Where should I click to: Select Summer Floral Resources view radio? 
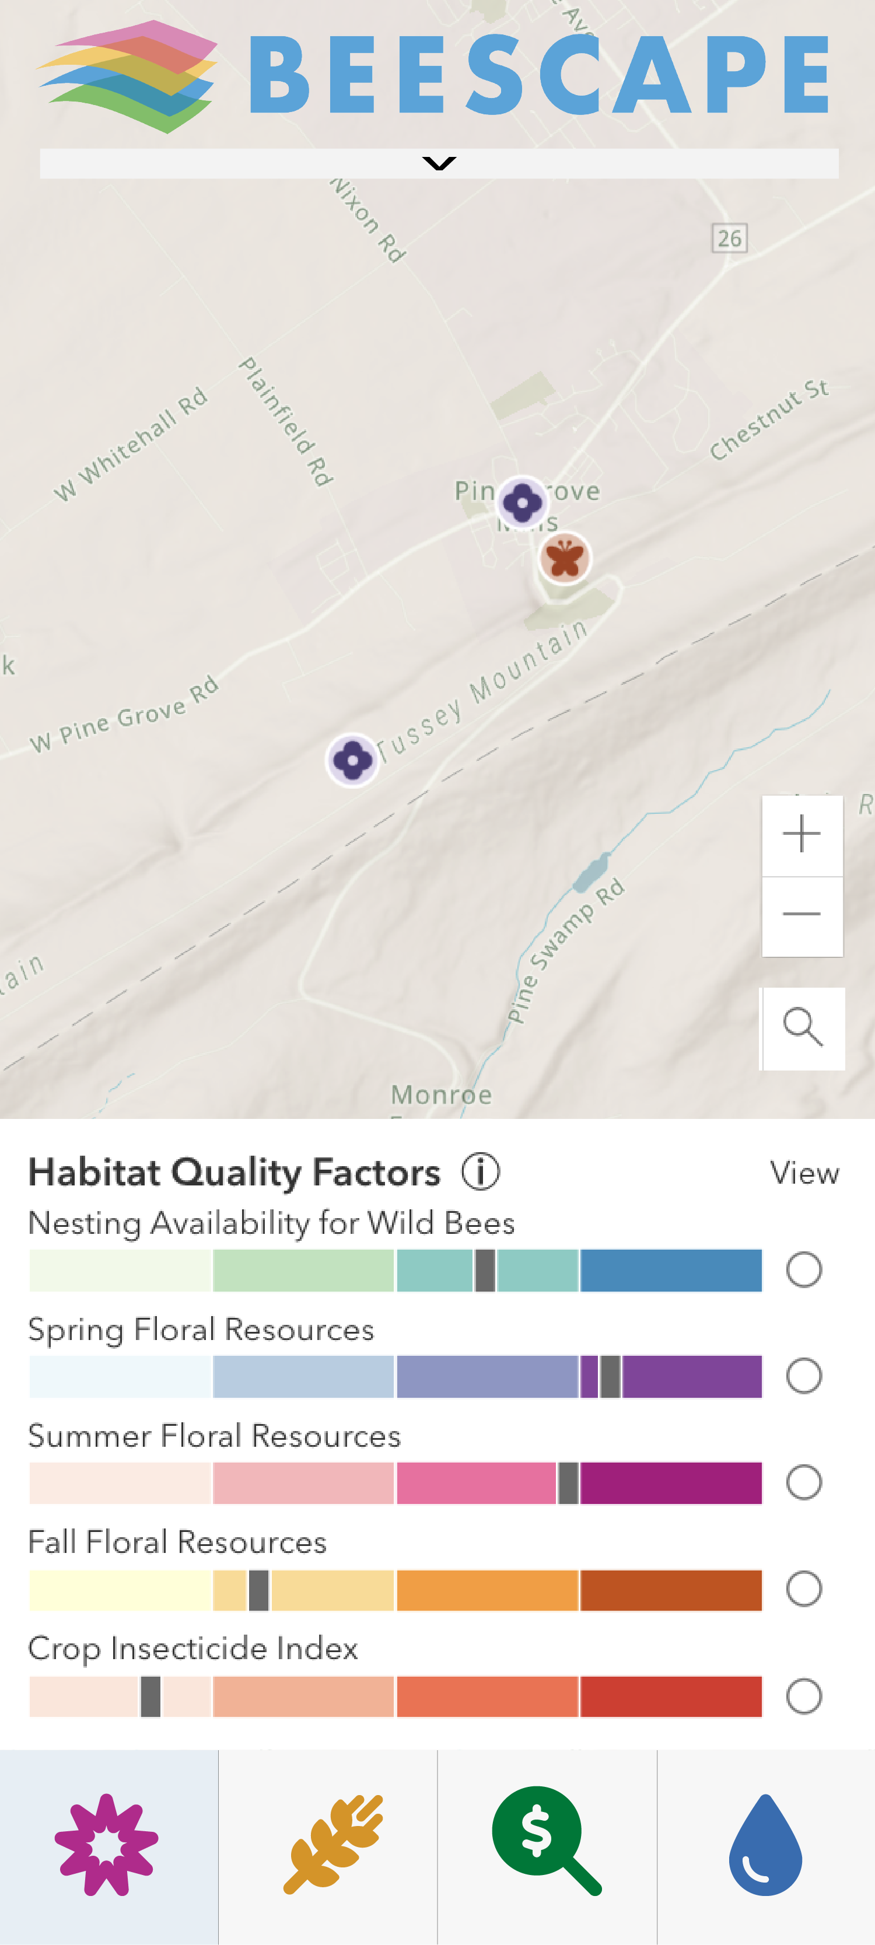click(804, 1482)
